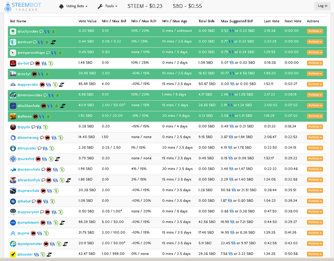The height and width of the screenshot is (261, 334).
Task: Follow the @brupvoter link
Action: (x=27, y=148)
